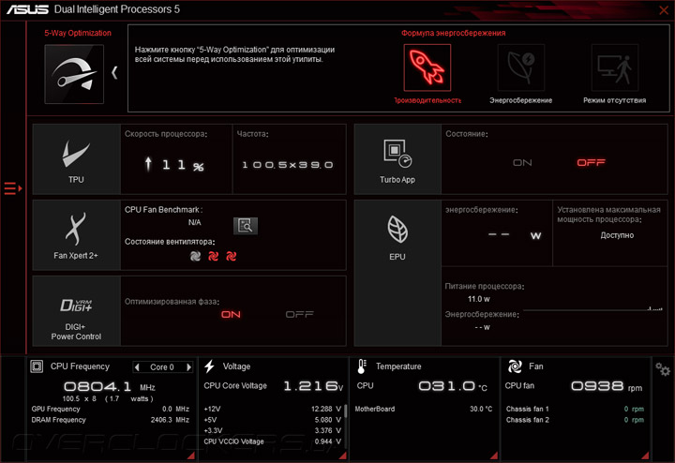The height and width of the screenshot is (463, 675).
Task: Click the CPU Frequency chip icon
Action: [x=37, y=366]
